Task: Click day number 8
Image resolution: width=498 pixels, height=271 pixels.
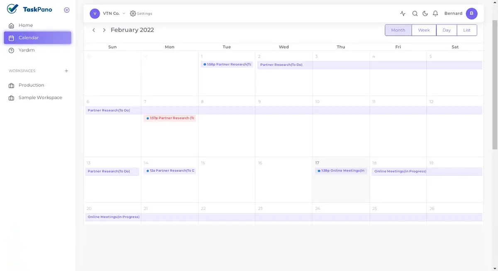Action: (203, 102)
